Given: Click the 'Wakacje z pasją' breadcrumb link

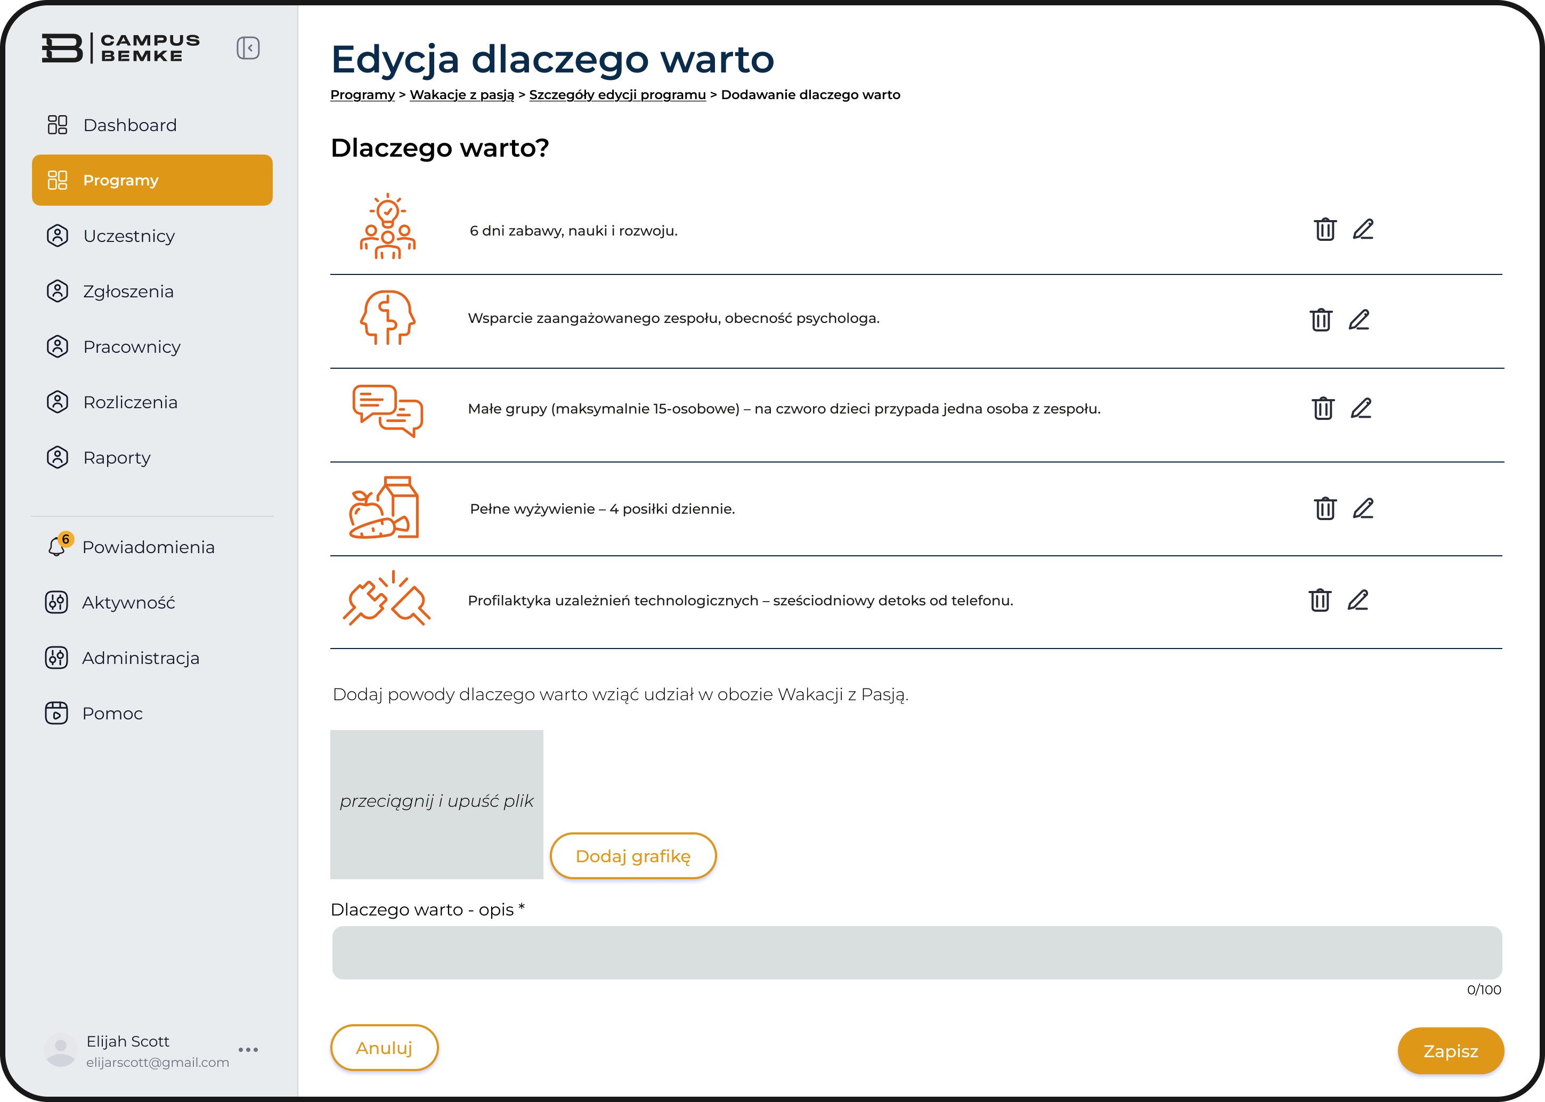Looking at the screenshot, I should (462, 95).
